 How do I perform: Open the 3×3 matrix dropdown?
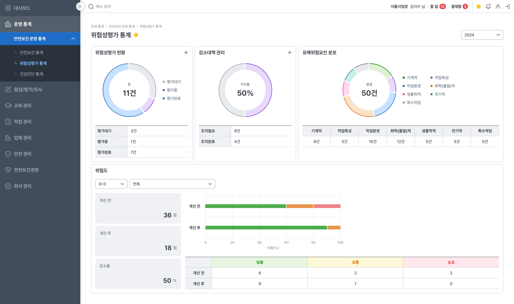pyautogui.click(x=111, y=184)
